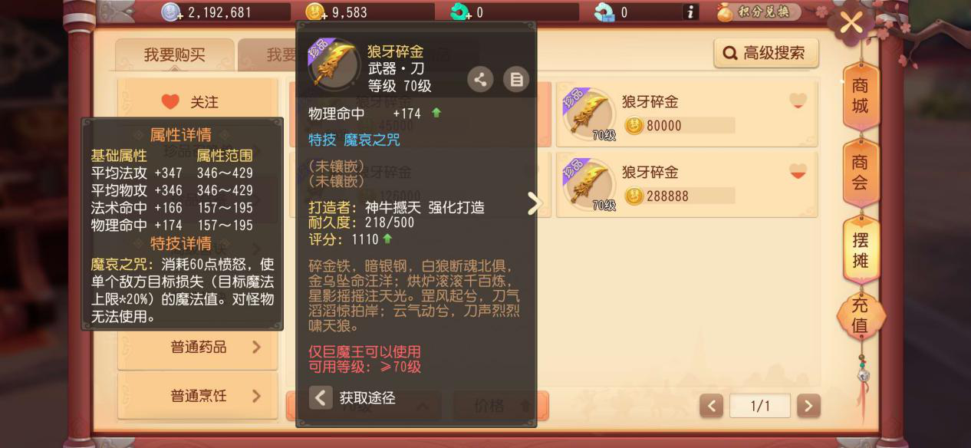Open the 充值 recharge button
The height and width of the screenshot is (448, 971).
(861, 315)
